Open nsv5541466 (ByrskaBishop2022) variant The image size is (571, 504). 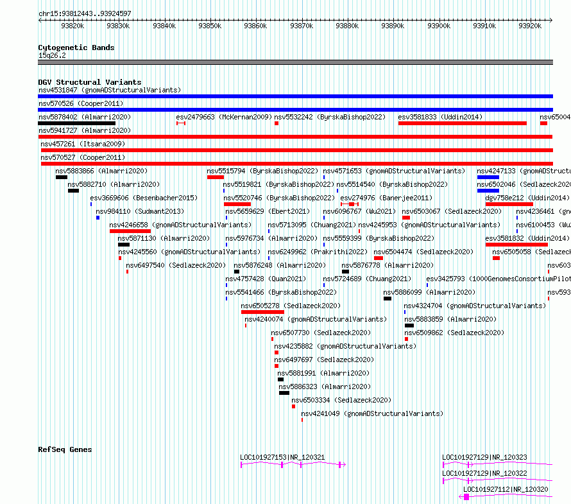pos(281,292)
